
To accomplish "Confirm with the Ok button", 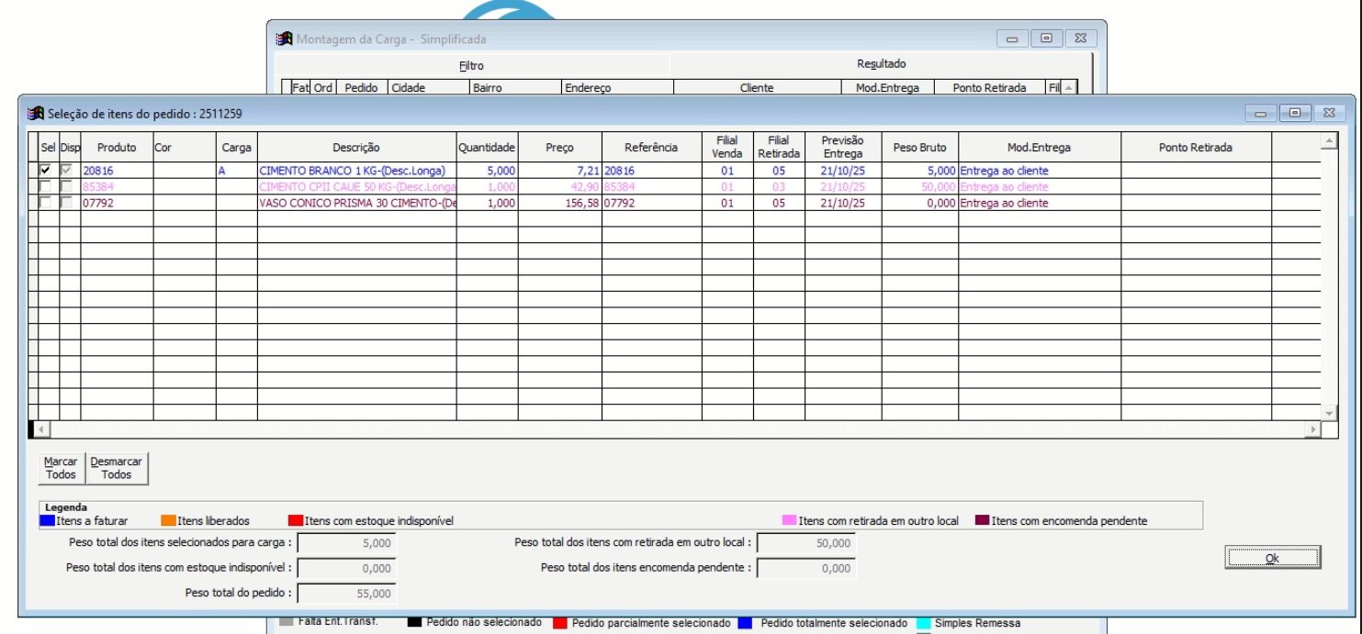I will pos(1272,558).
